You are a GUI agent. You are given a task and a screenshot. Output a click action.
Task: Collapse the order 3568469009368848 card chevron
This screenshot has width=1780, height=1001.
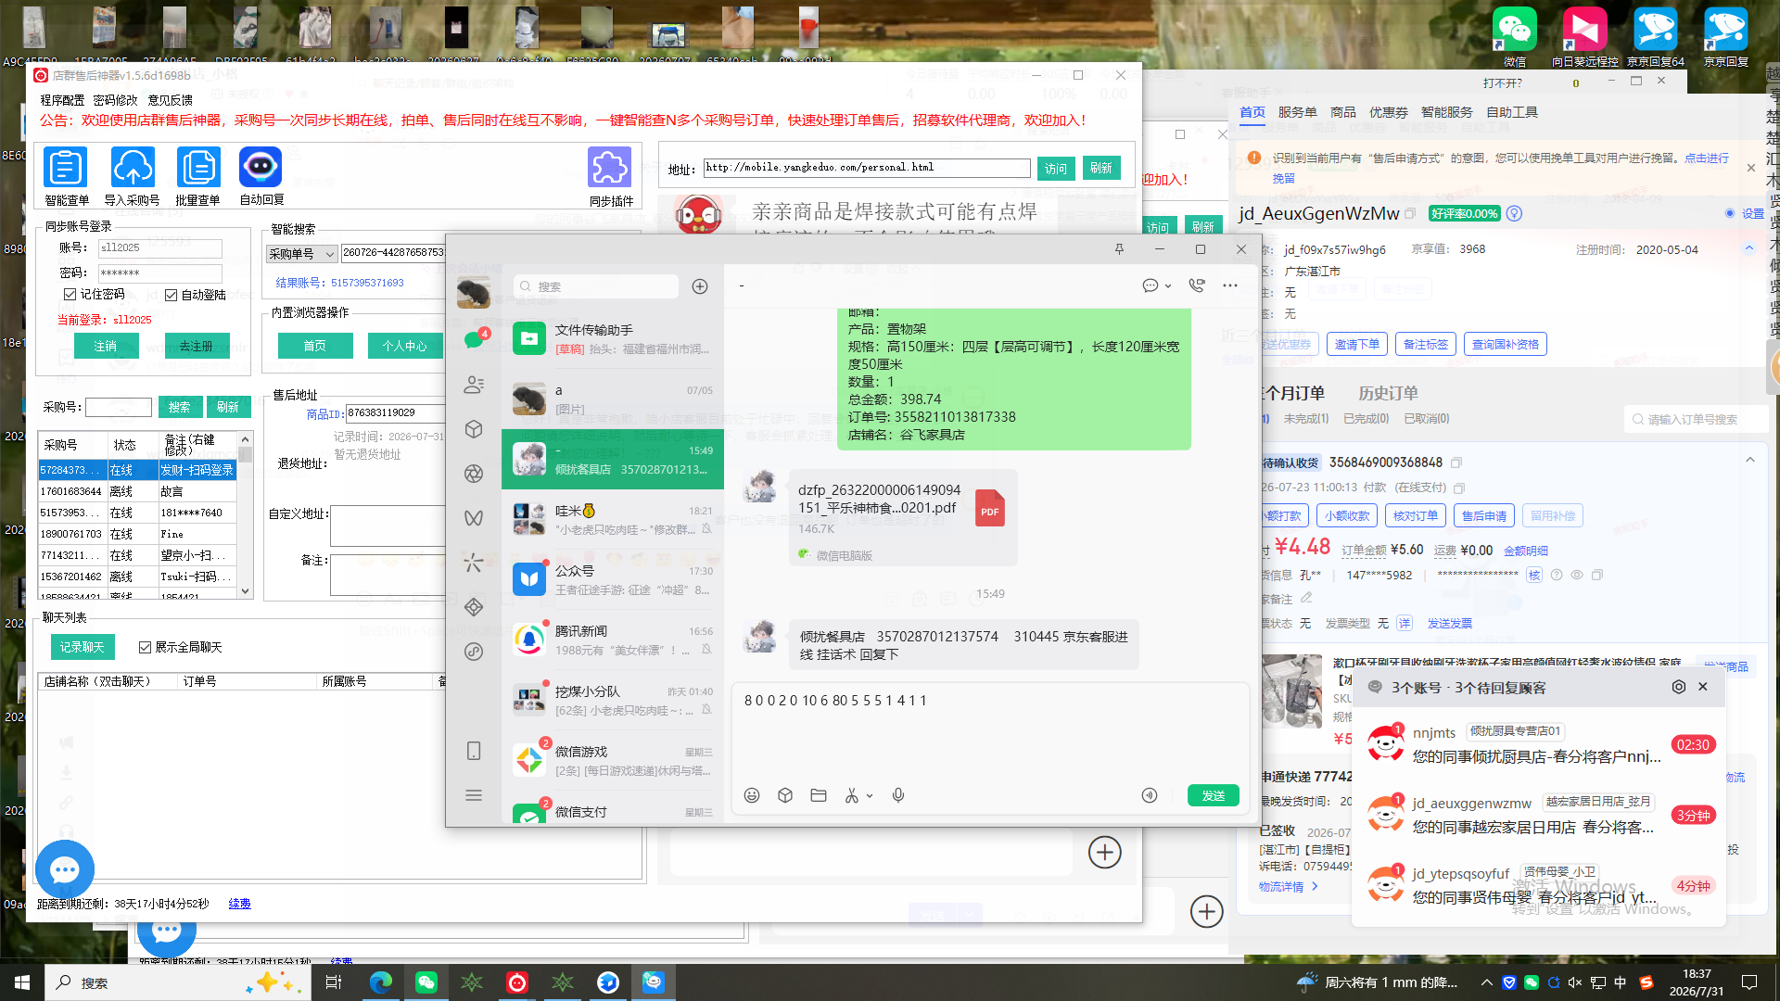tap(1750, 460)
